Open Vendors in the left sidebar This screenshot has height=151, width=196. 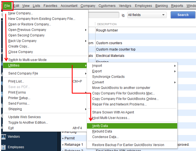coord(14,137)
